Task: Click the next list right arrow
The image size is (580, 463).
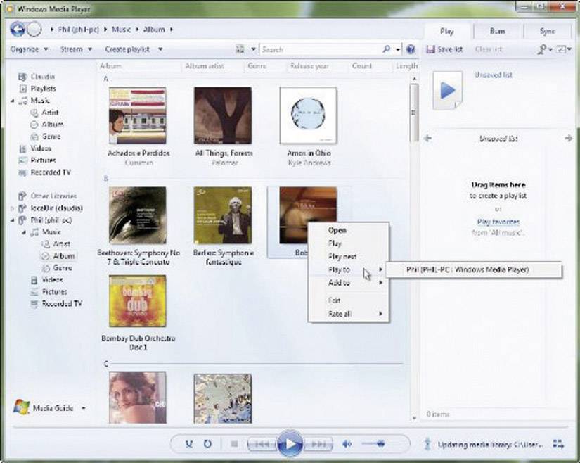Action: click(569, 139)
